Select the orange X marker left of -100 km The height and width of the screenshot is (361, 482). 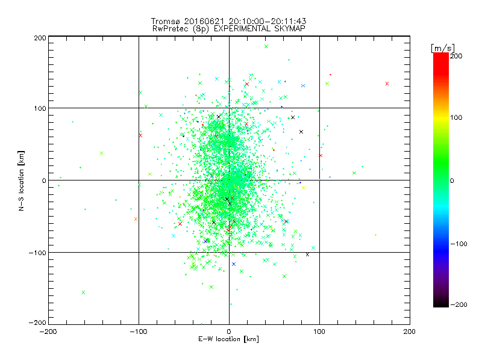click(136, 219)
